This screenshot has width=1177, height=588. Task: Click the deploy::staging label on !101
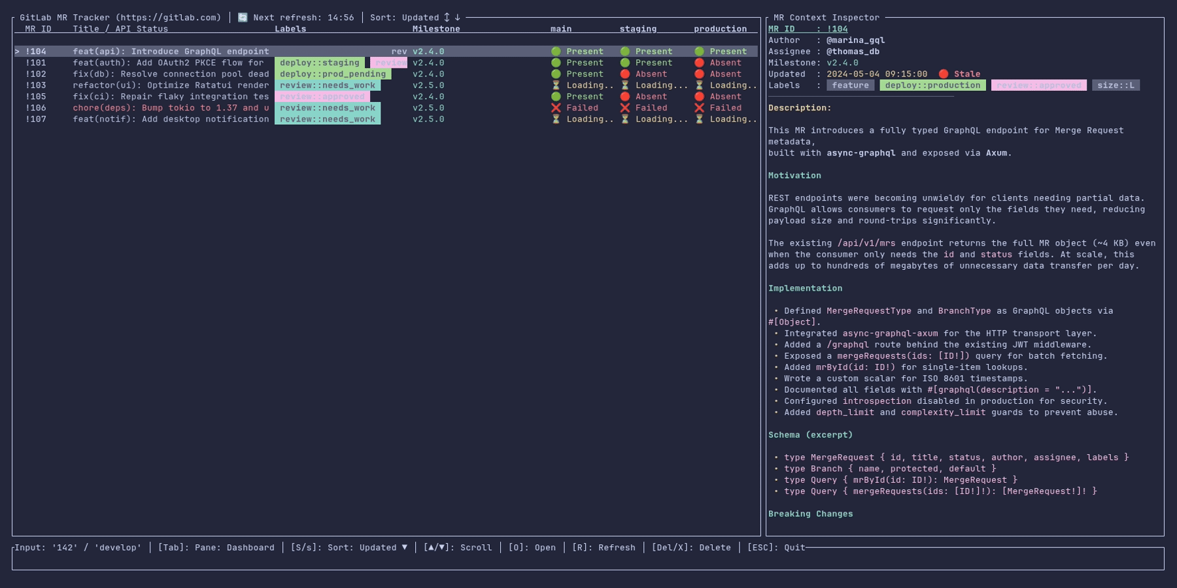320,63
